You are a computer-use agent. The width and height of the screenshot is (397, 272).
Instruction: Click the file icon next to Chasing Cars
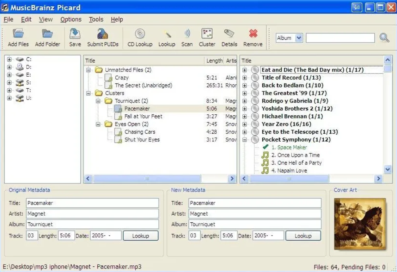click(x=118, y=132)
